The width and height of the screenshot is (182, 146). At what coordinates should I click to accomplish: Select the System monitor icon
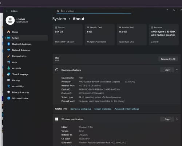(x=9, y=38)
